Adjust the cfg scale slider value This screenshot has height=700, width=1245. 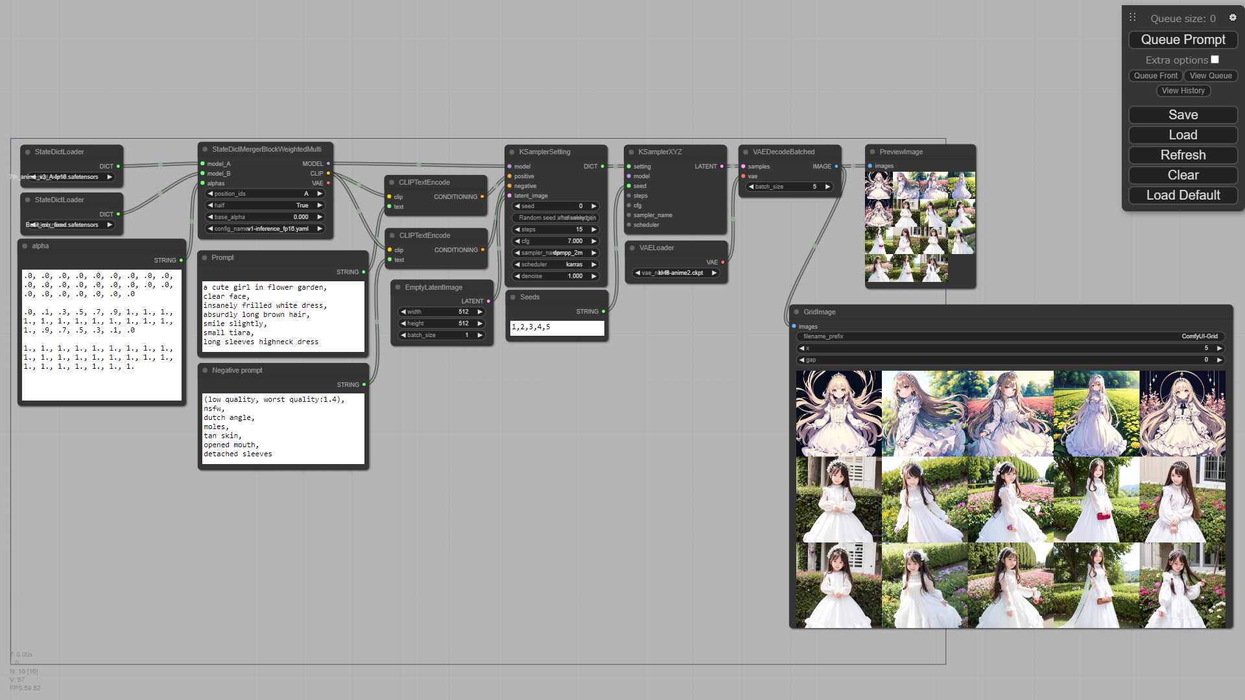click(556, 241)
